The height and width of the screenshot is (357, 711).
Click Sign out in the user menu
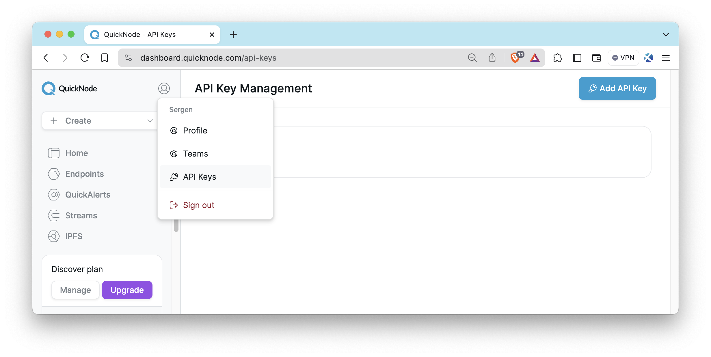tap(215, 205)
